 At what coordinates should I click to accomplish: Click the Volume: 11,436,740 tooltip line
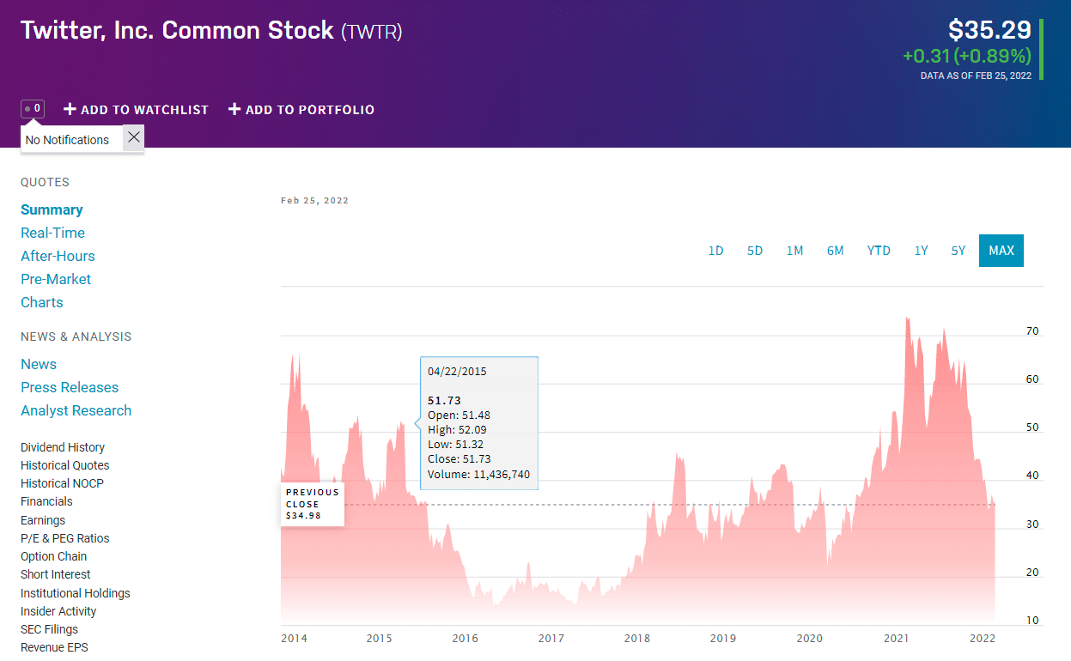pyautogui.click(x=478, y=474)
